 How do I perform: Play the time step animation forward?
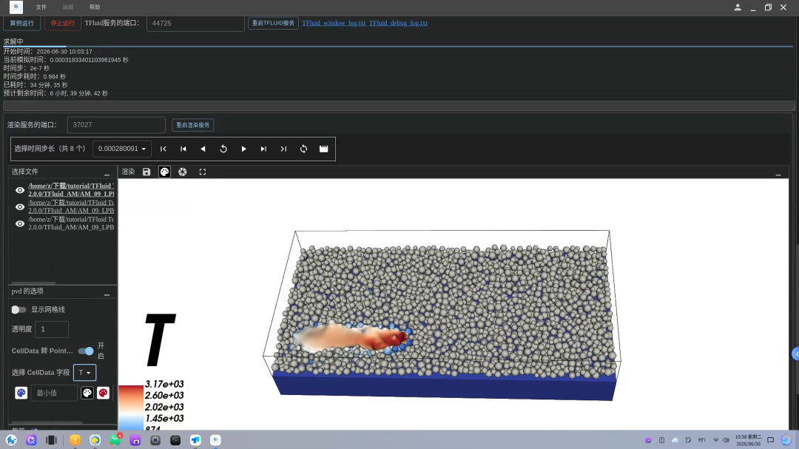point(243,149)
